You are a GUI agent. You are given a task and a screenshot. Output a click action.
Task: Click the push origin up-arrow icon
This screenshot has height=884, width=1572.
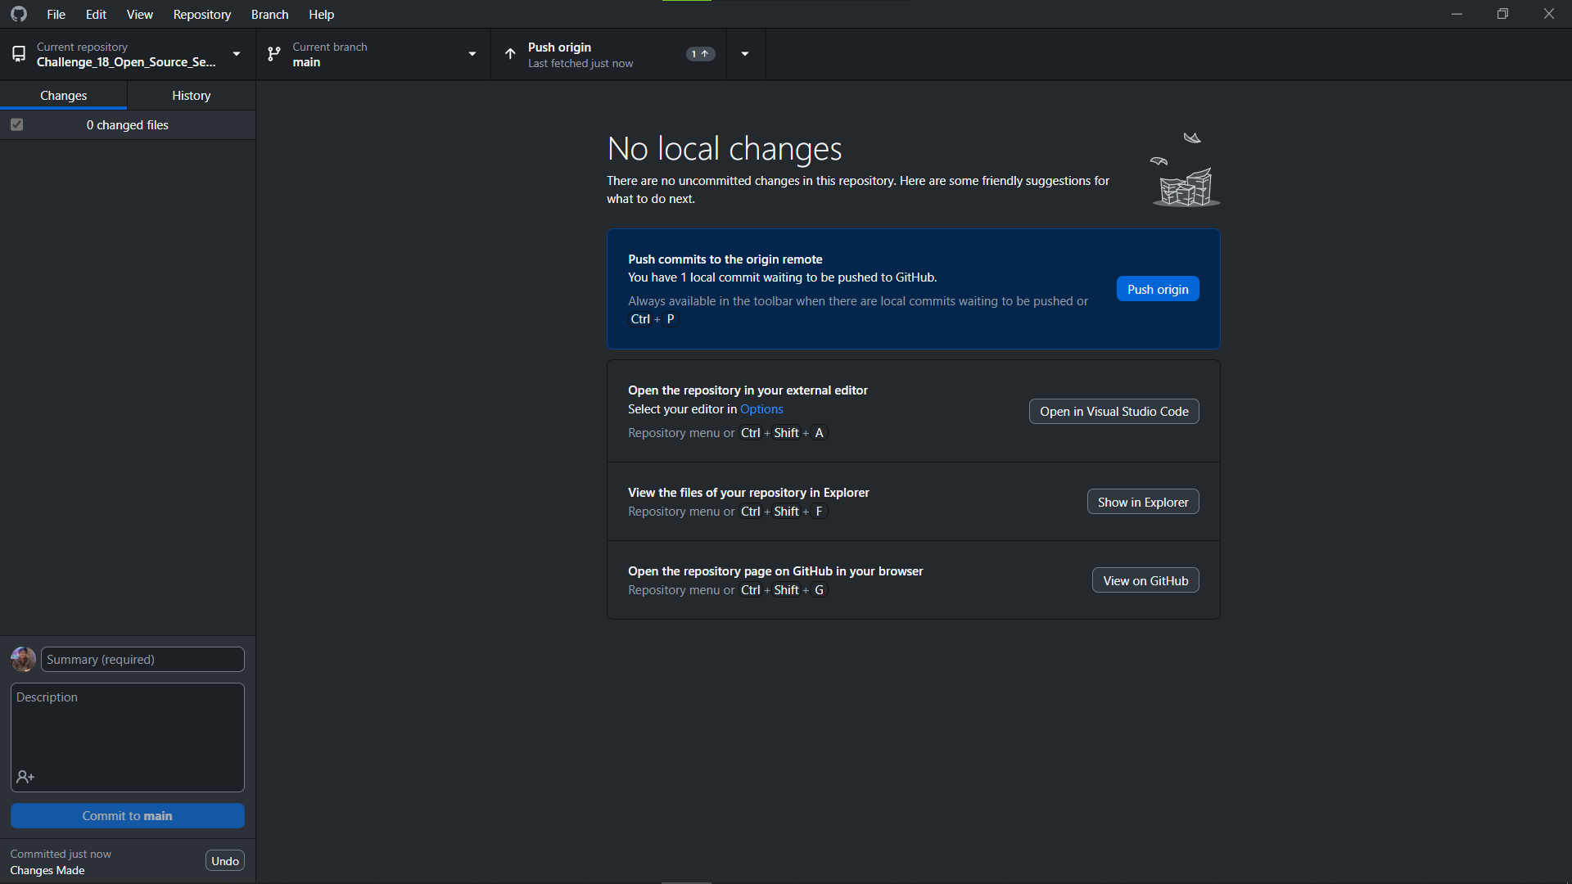click(x=508, y=54)
